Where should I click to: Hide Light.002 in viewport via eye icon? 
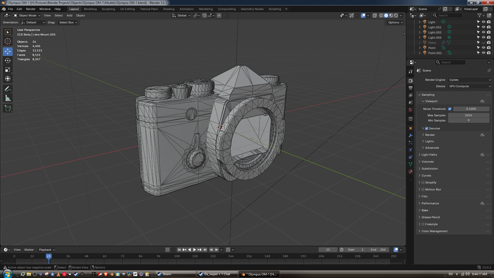(x=483, y=32)
